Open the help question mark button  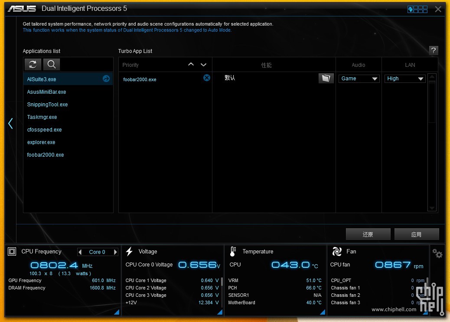coord(434,50)
